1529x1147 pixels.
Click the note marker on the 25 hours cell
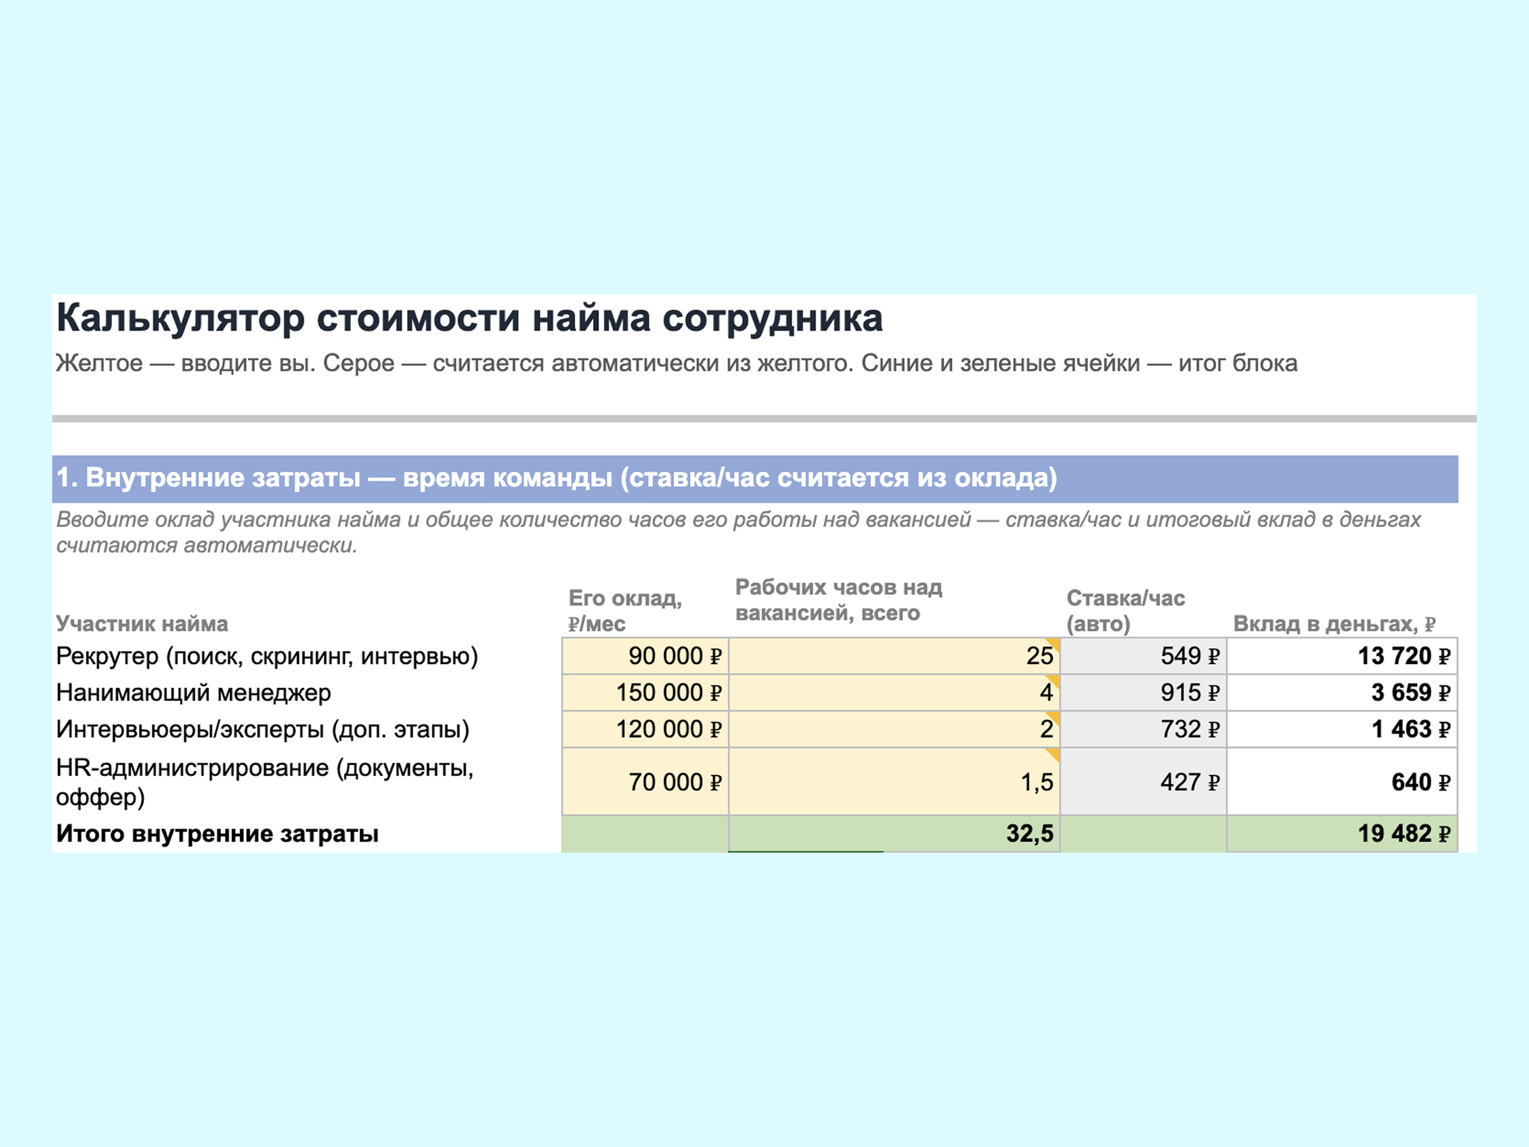[1054, 645]
